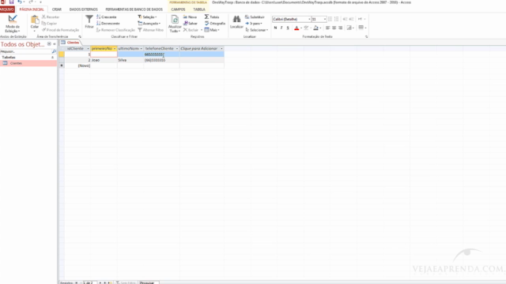Screen dimensions: 506x284
Task: Click the Colar paste icon
Action: coord(35,20)
